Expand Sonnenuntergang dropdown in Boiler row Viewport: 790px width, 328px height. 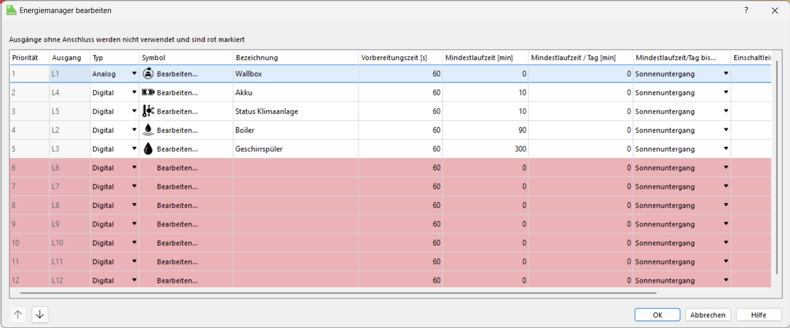(x=726, y=130)
